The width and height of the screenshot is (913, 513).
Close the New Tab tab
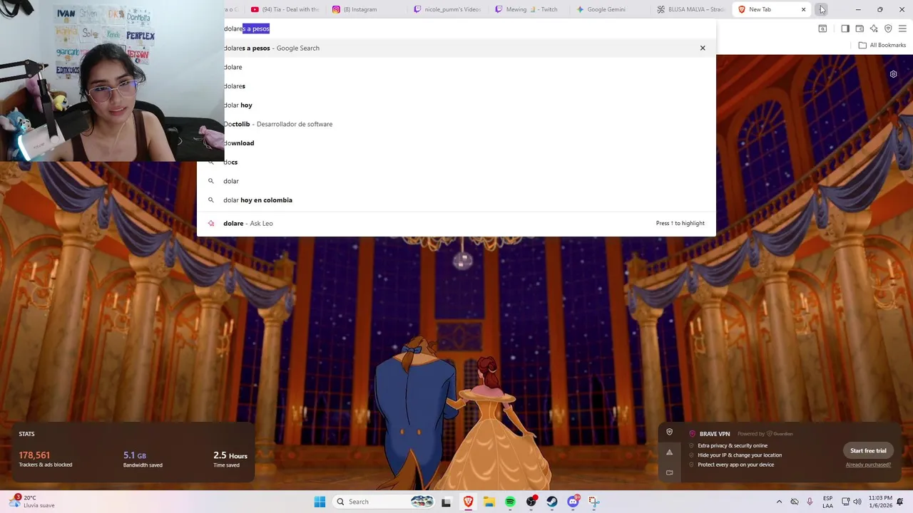tap(804, 9)
